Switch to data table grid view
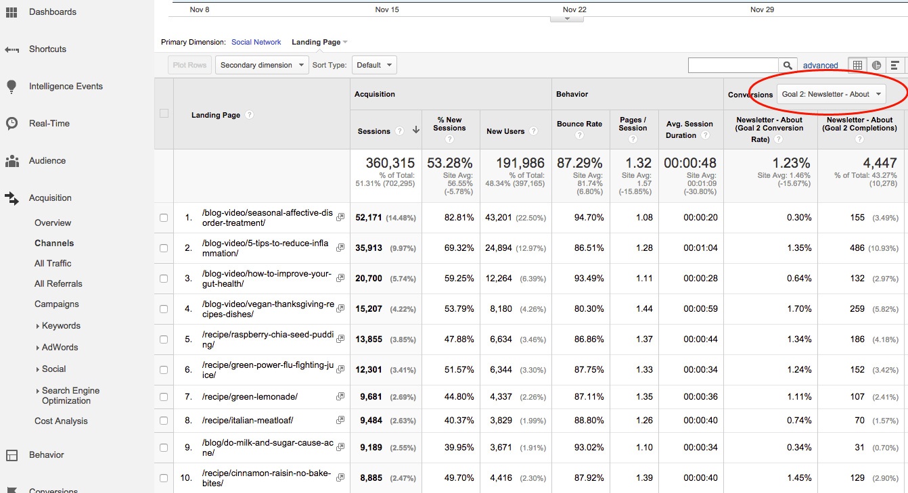Viewport: 908px width, 493px height. [857, 65]
